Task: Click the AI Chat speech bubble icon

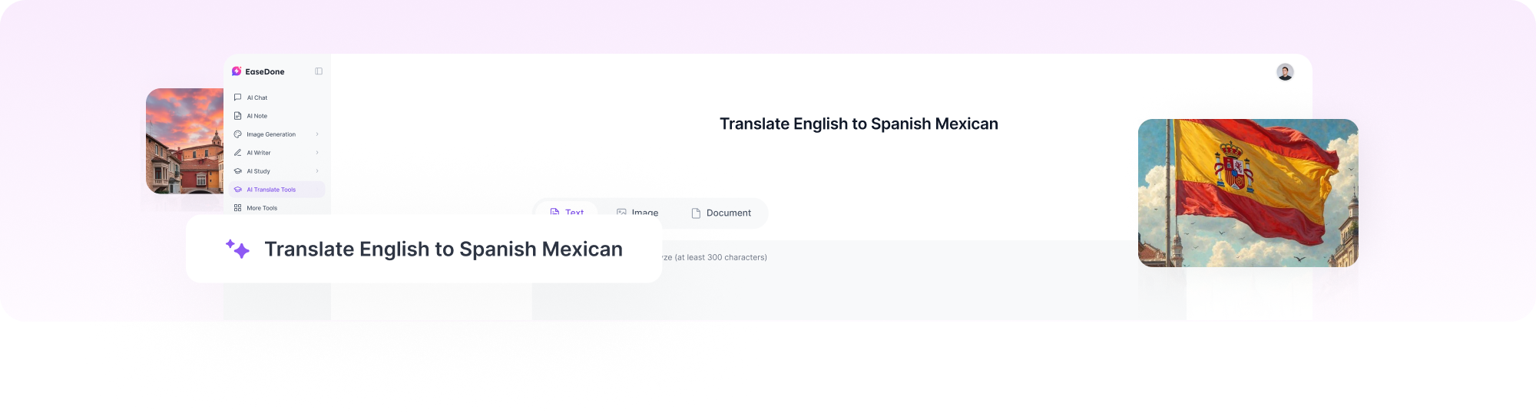Action: click(x=237, y=97)
